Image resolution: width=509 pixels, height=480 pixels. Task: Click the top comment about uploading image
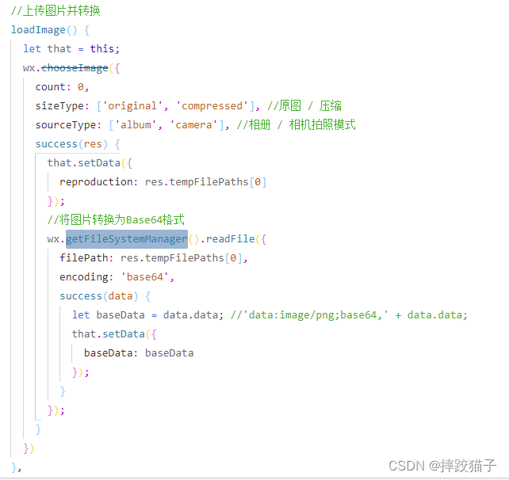point(55,11)
